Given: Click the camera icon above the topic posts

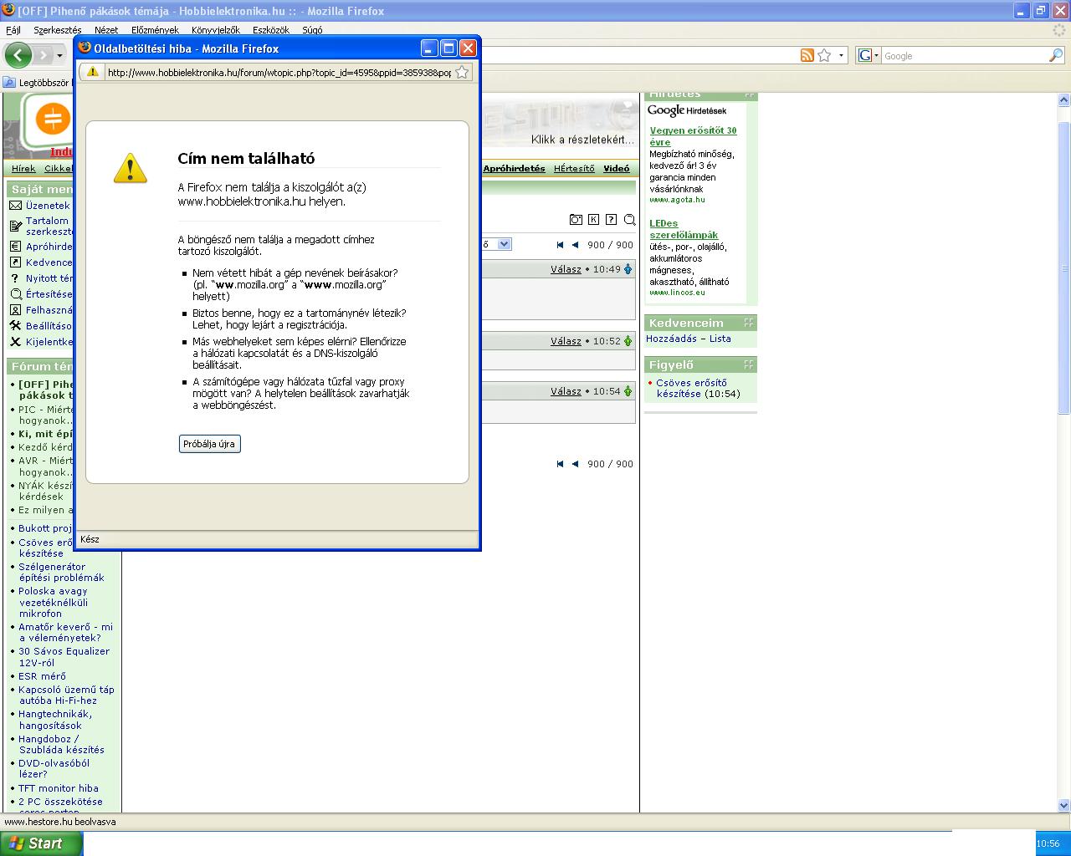Looking at the screenshot, I should coord(576,220).
